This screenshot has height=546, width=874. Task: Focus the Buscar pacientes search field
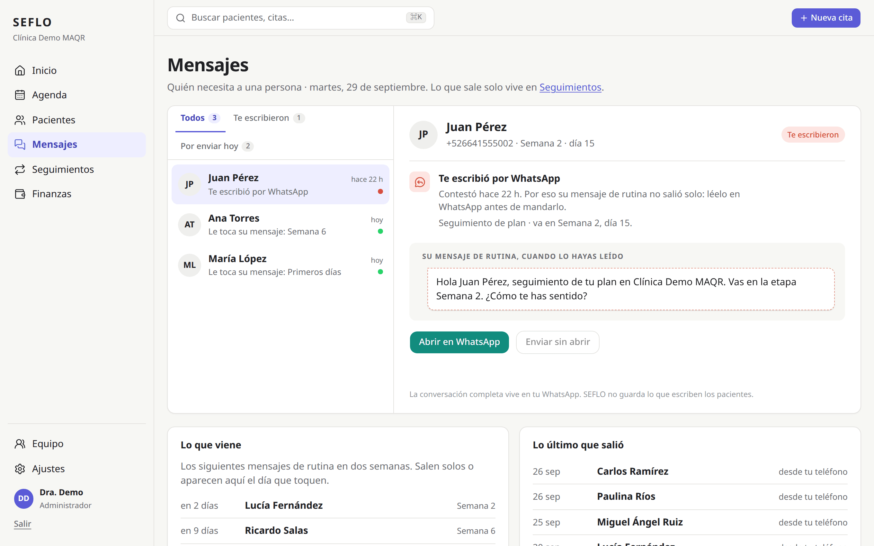[300, 18]
